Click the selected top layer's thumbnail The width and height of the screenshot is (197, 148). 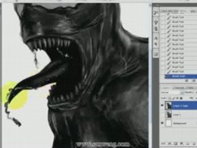[168, 106]
